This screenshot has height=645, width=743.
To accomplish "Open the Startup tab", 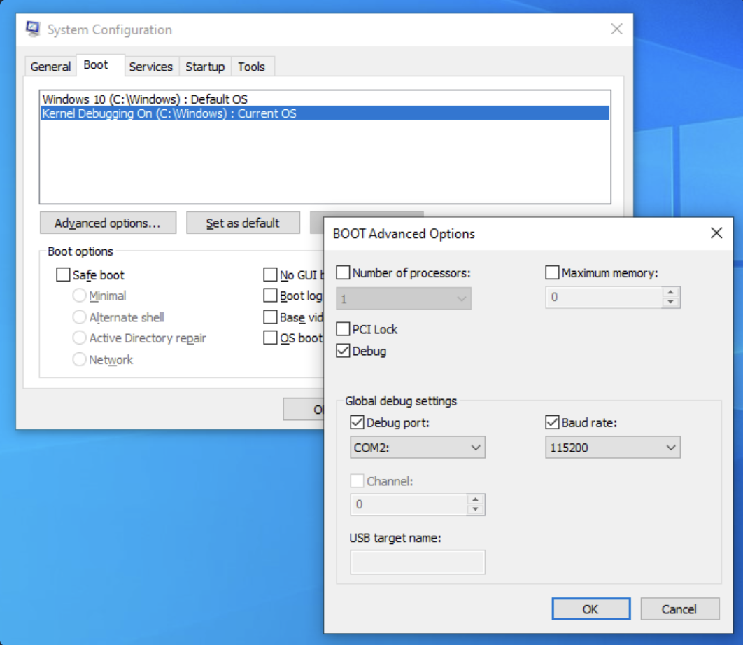I will point(204,67).
